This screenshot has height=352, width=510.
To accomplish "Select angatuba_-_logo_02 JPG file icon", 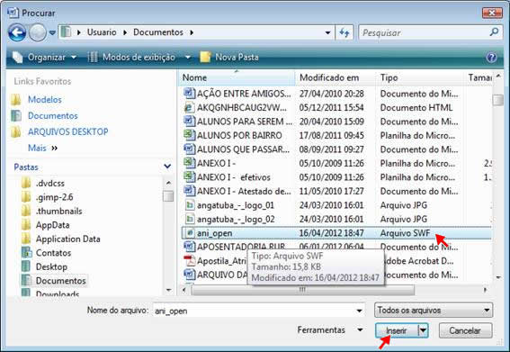I will [189, 219].
